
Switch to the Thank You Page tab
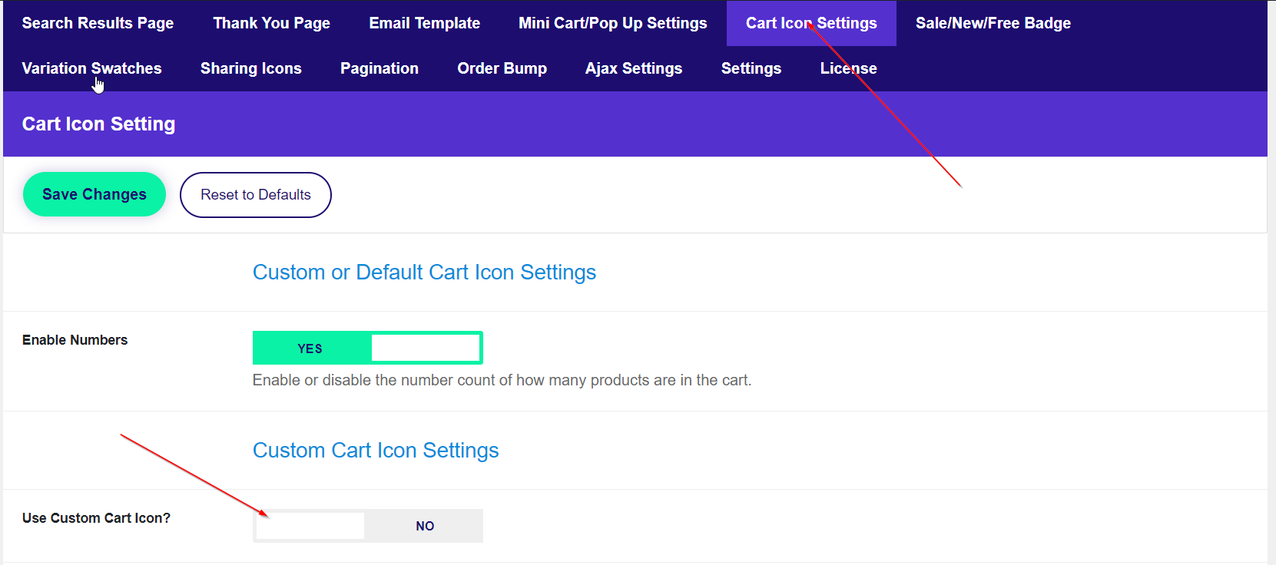pos(271,23)
